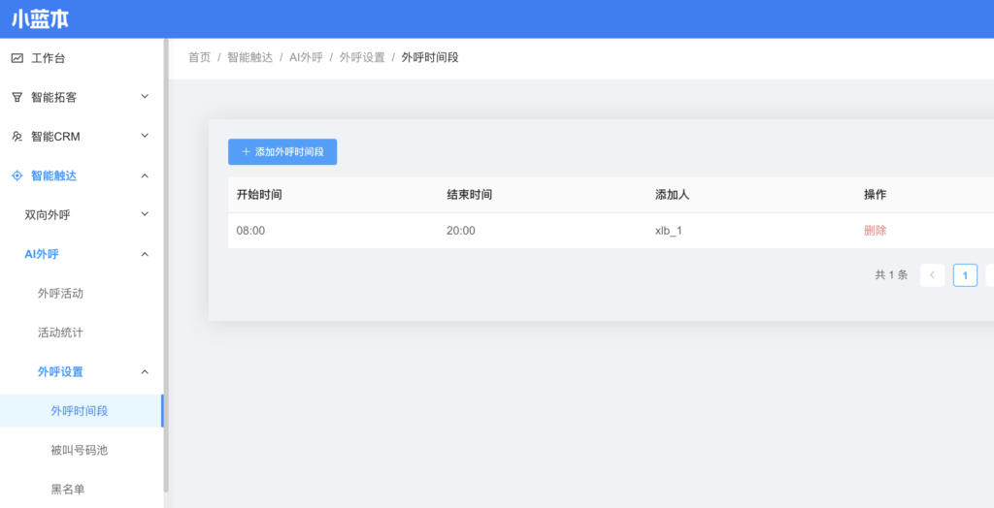The width and height of the screenshot is (994, 508).
Task: Click the 工作台 chart icon in sidebar
Action: coord(17,58)
